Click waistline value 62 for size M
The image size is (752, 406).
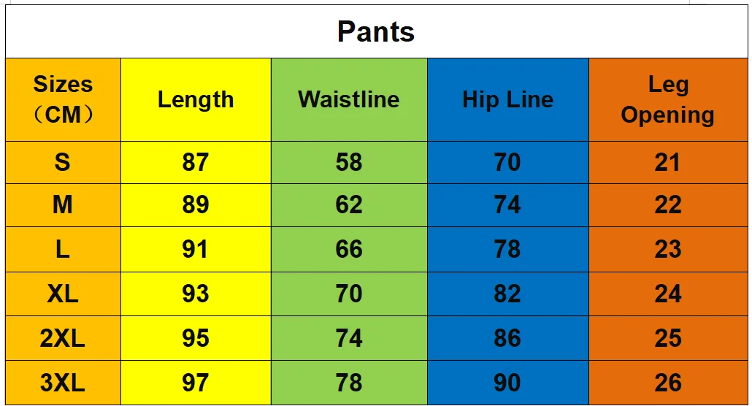click(349, 205)
